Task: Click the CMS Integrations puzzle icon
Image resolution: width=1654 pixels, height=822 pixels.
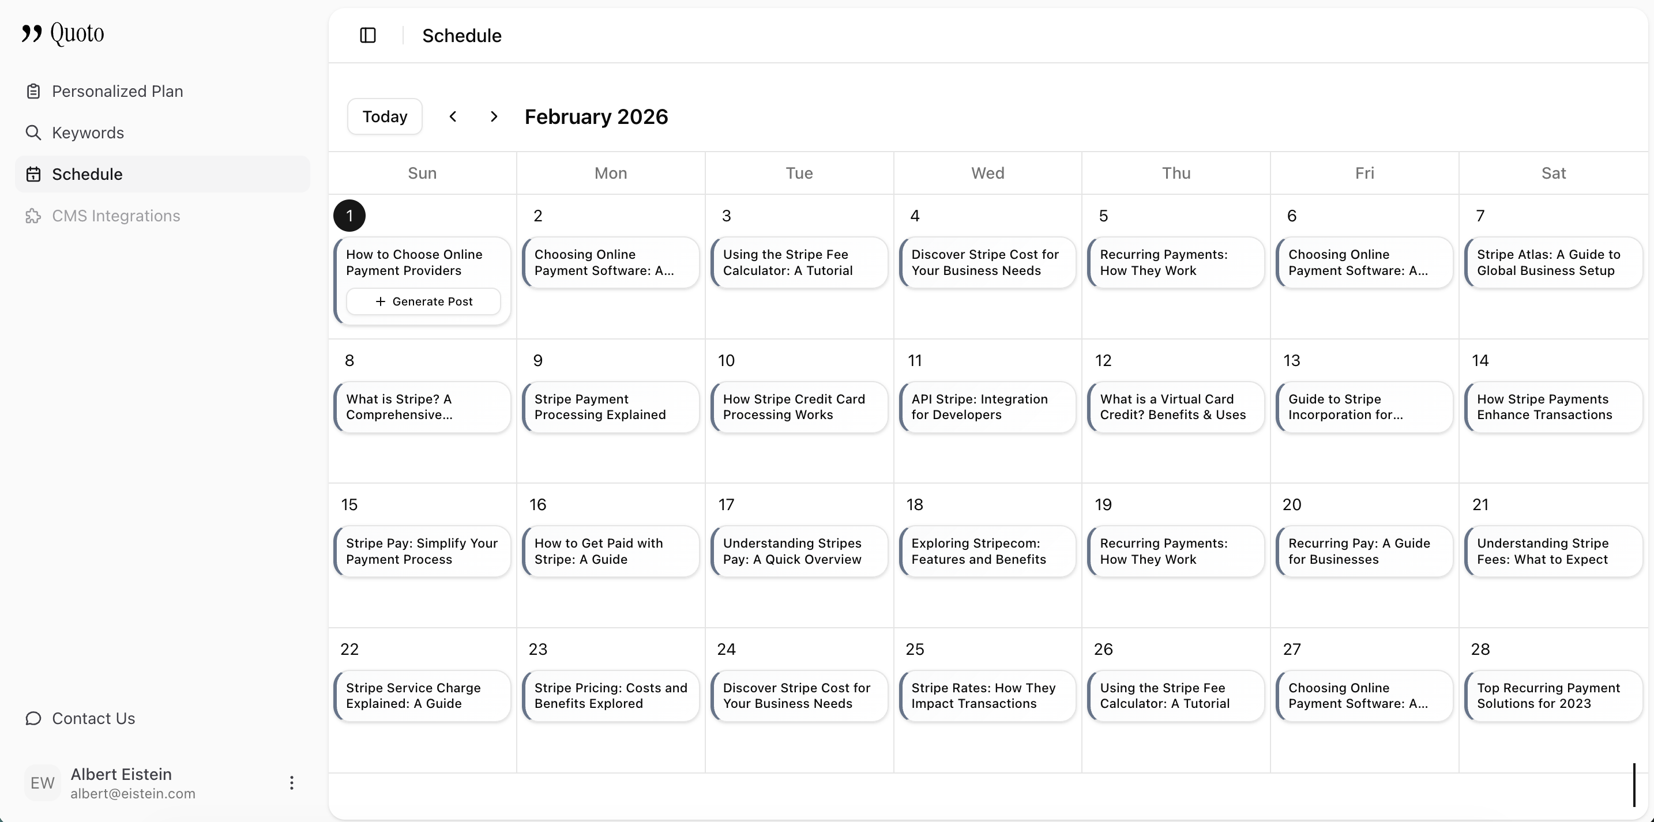Action: click(x=33, y=216)
